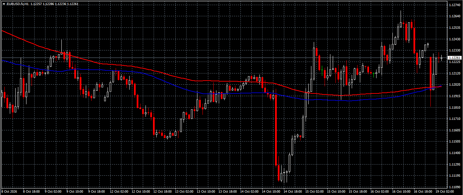Click price axis label 1.11195
The height and width of the screenshot is (195, 463).
(x=454, y=176)
